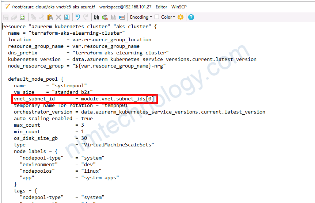The width and height of the screenshot is (315, 203).
Task: Click the Reload file icon
Action: pyautogui.click(x=22, y=17)
